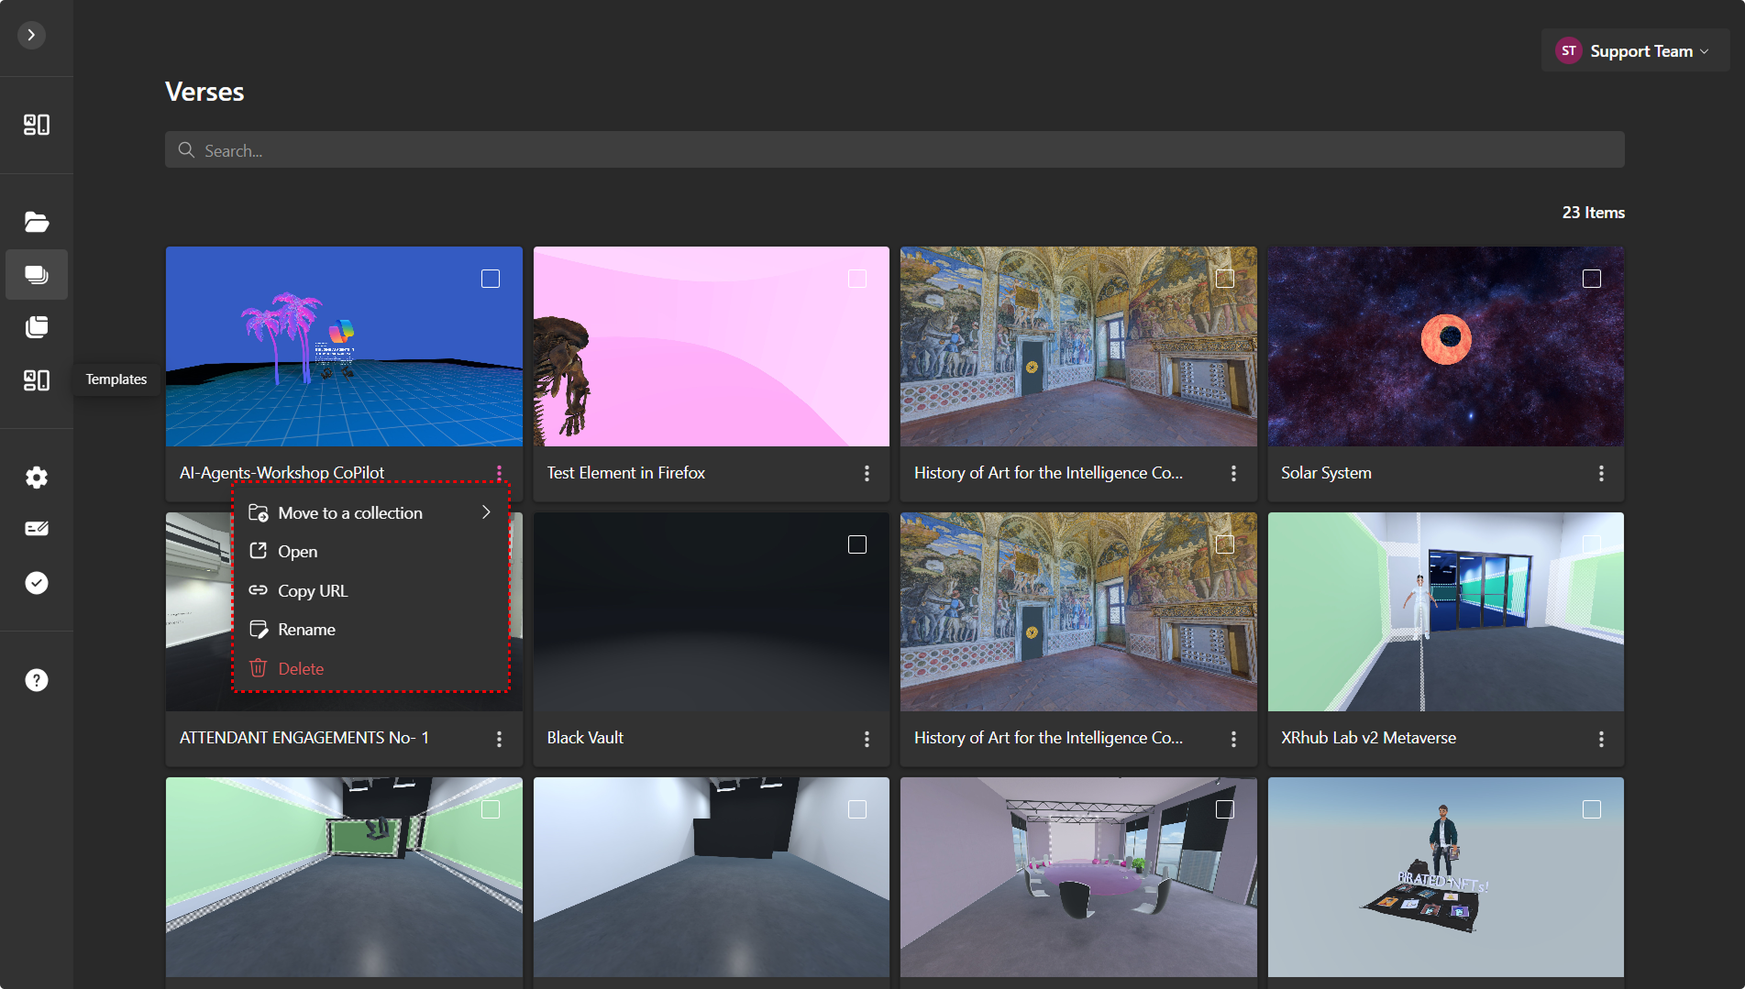The image size is (1745, 989).
Task: Select the Black Vault card checkbox
Action: (x=857, y=544)
